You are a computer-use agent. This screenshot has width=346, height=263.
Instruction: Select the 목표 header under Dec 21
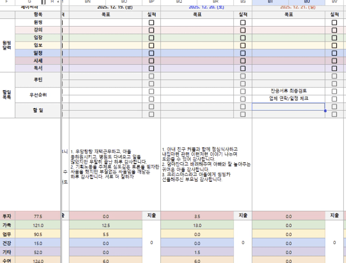click(x=288, y=15)
